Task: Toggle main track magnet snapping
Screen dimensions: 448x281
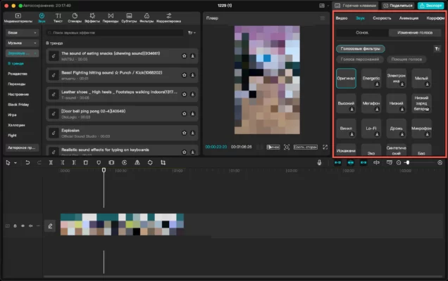Action: (337, 162)
